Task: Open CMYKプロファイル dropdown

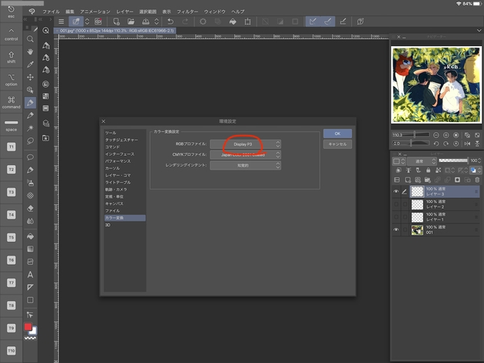Action: [245, 155]
